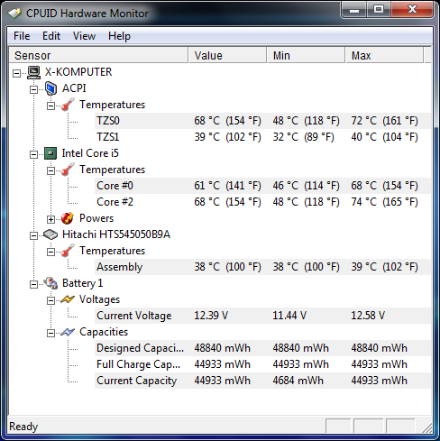440x441 pixels.
Task: Expand the Powers node
Action: [50, 220]
